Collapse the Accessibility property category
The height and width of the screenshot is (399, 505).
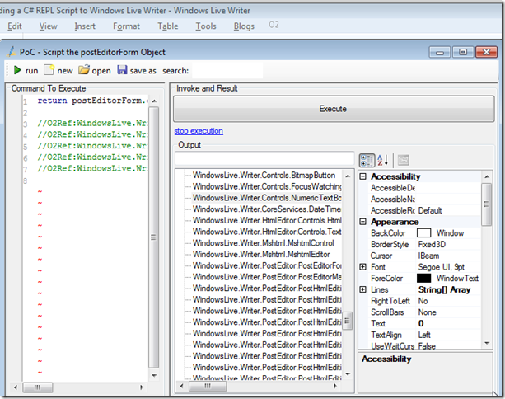(x=363, y=176)
